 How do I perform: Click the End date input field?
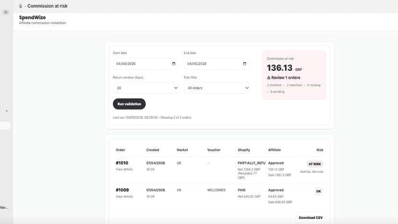(x=217, y=64)
